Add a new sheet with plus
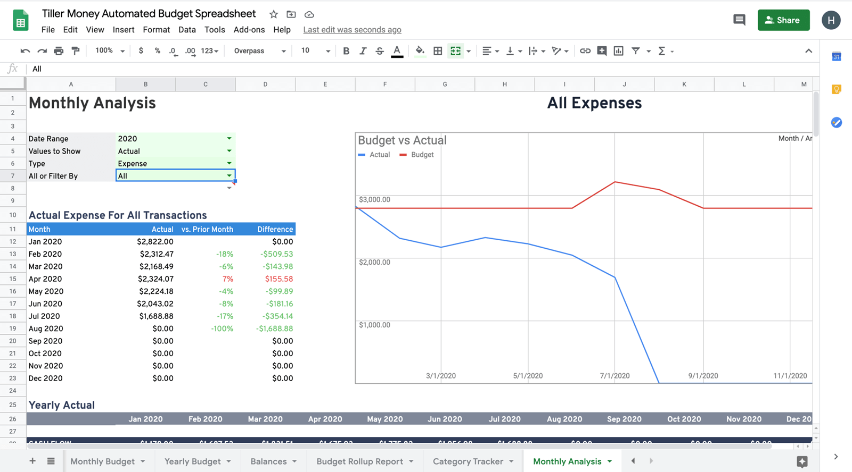Viewport: 852px width, 472px height. point(32,461)
